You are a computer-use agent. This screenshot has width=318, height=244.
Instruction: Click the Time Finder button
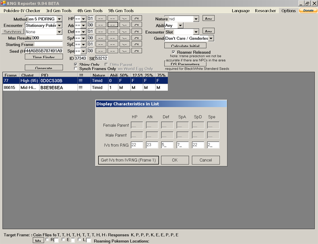[44, 57]
